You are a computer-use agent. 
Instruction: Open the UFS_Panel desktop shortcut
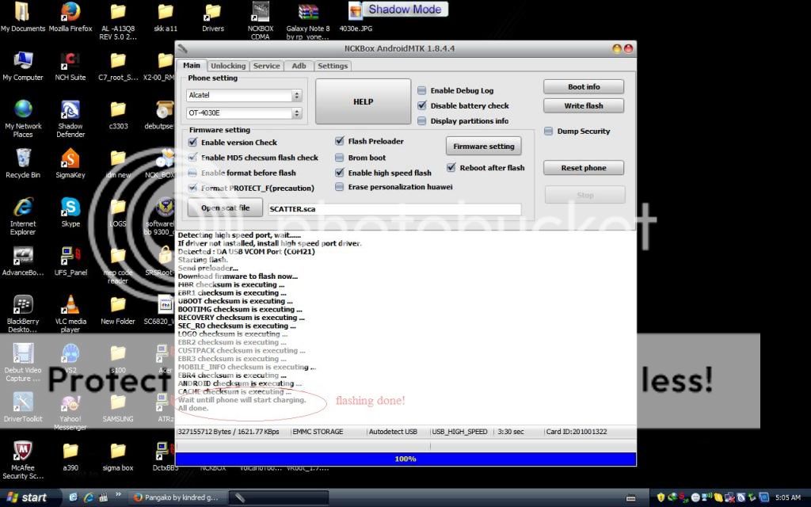pos(70,257)
